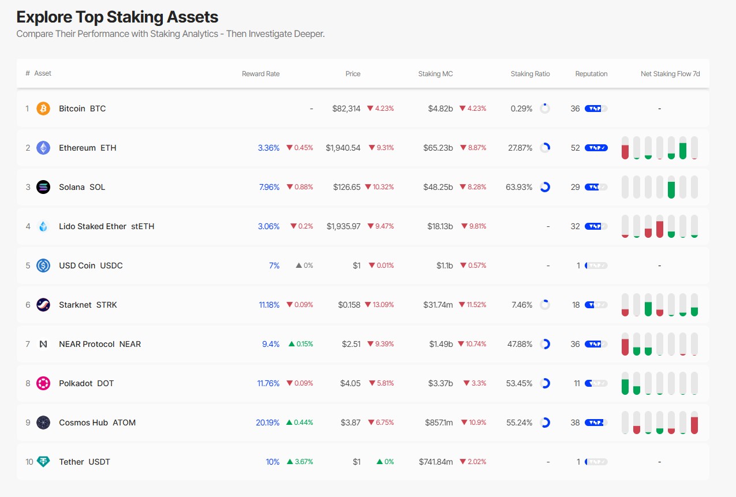Click the Starknet logo icon
The width and height of the screenshot is (736, 497).
point(43,305)
